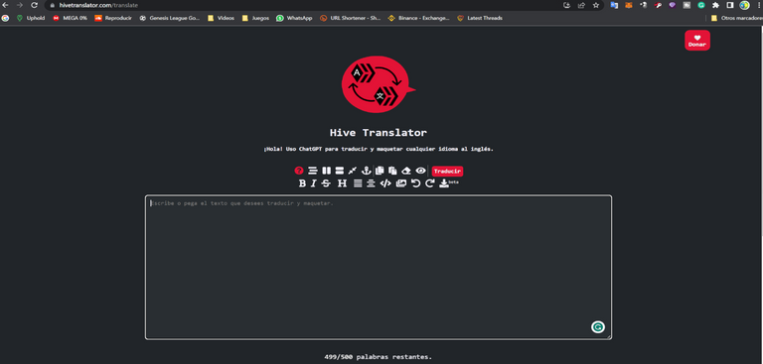Open the purple gem extension icon
763x364 pixels.
coord(672,5)
